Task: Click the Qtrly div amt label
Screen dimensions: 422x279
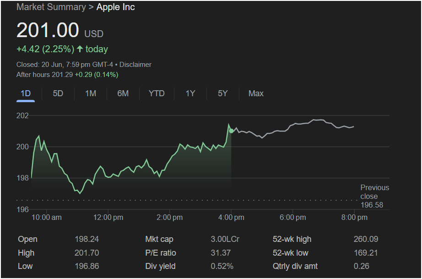Action: point(295,266)
